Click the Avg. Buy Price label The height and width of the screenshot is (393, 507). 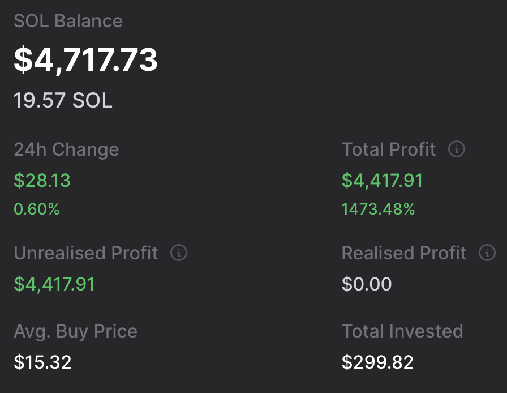(75, 331)
